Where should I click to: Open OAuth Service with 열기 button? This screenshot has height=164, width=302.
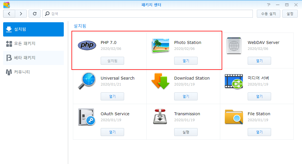[x=112, y=132]
